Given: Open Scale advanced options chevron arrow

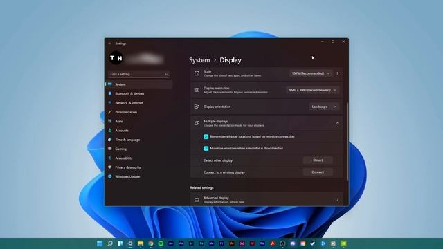Looking at the screenshot, I should coord(338,73).
